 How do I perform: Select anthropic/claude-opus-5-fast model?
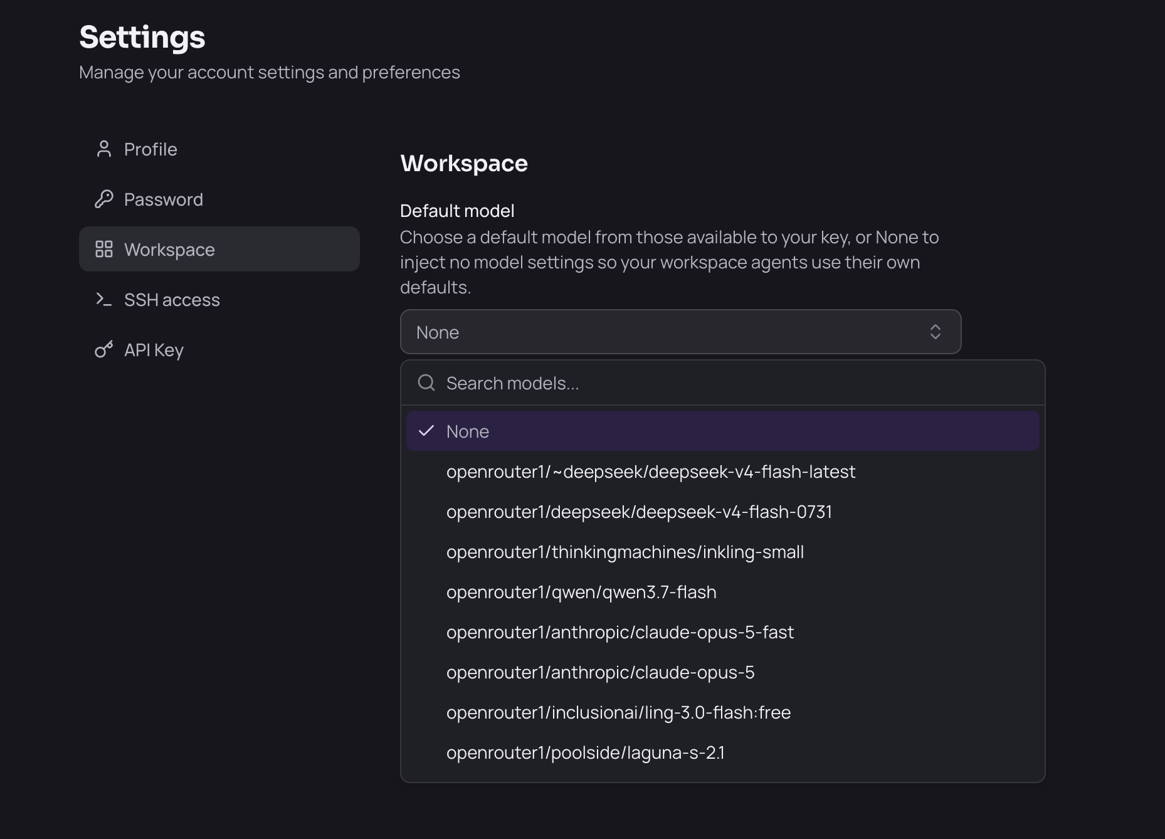click(723, 632)
